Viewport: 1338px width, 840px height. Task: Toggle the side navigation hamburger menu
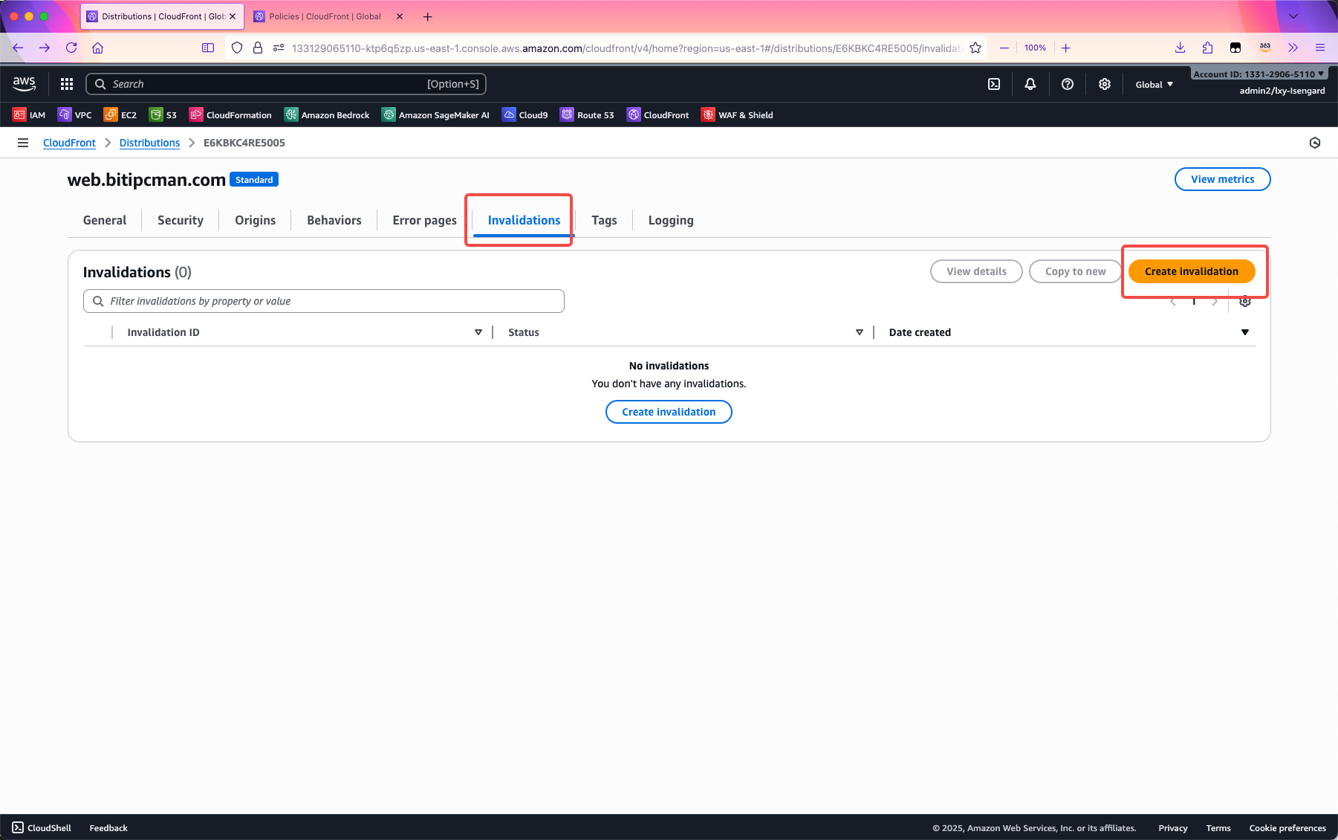[23, 143]
